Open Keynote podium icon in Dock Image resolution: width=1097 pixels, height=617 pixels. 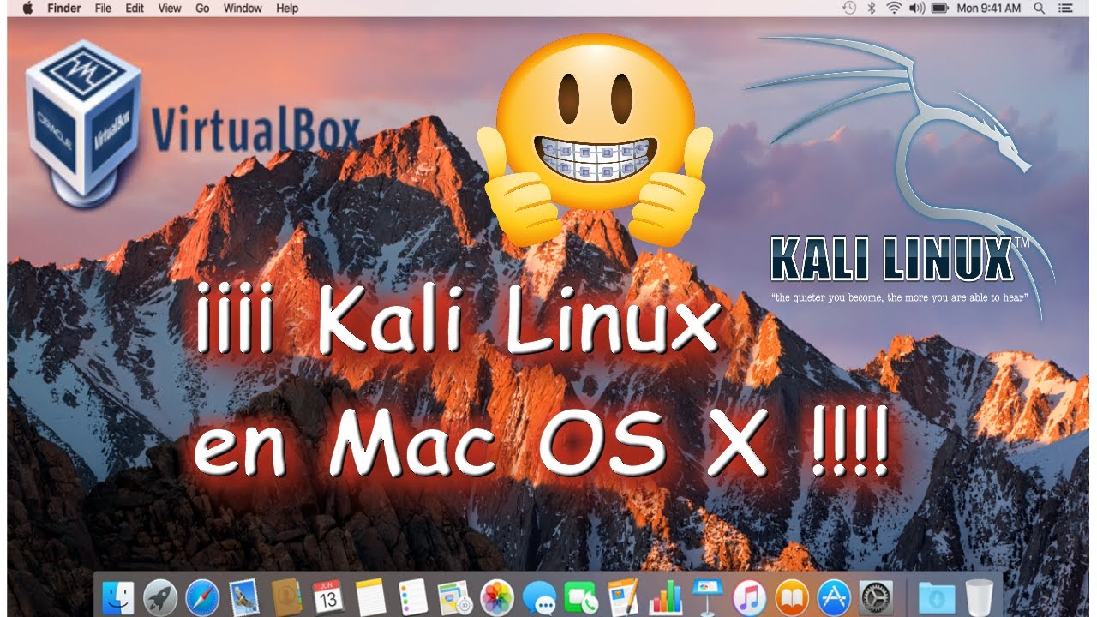708,597
